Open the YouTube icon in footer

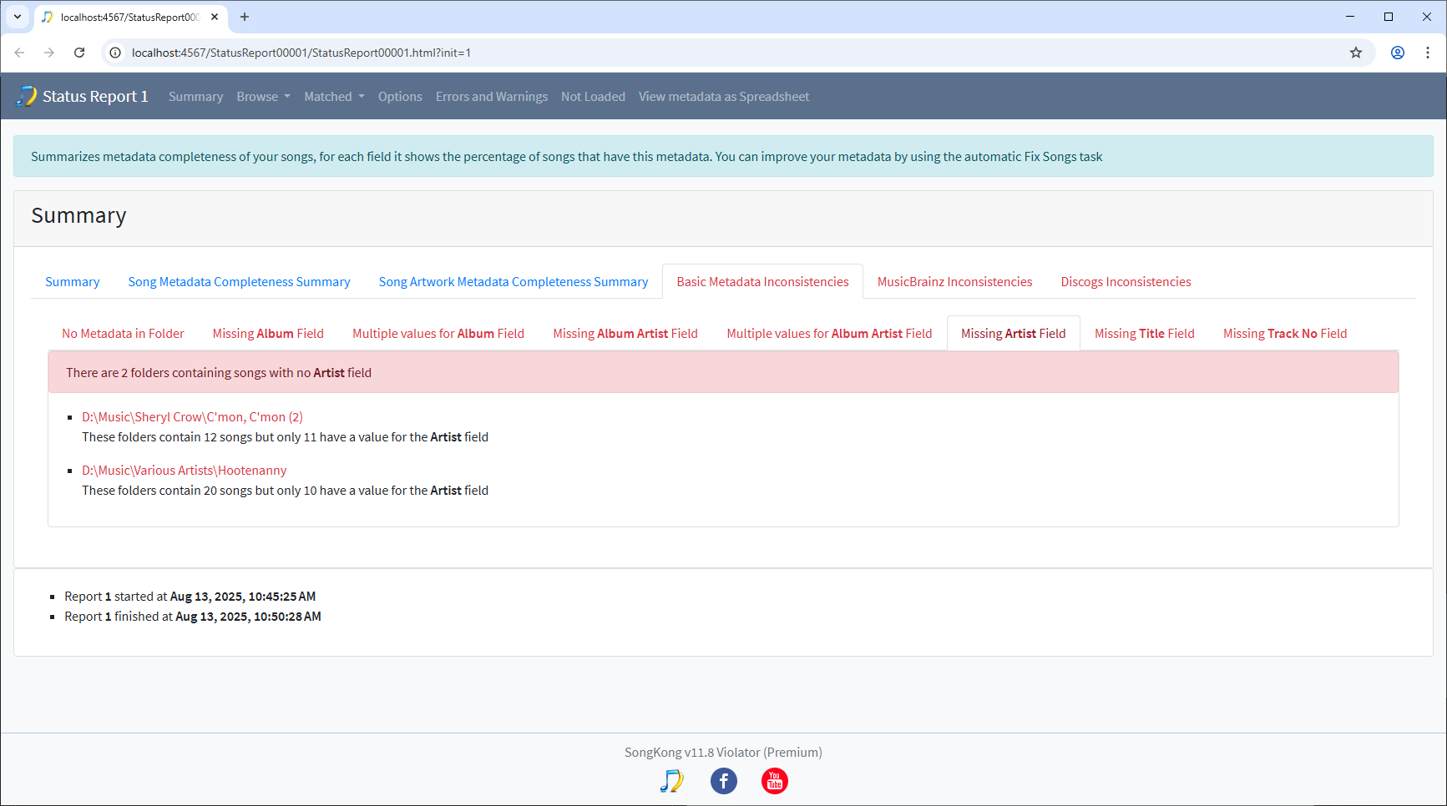click(x=775, y=781)
